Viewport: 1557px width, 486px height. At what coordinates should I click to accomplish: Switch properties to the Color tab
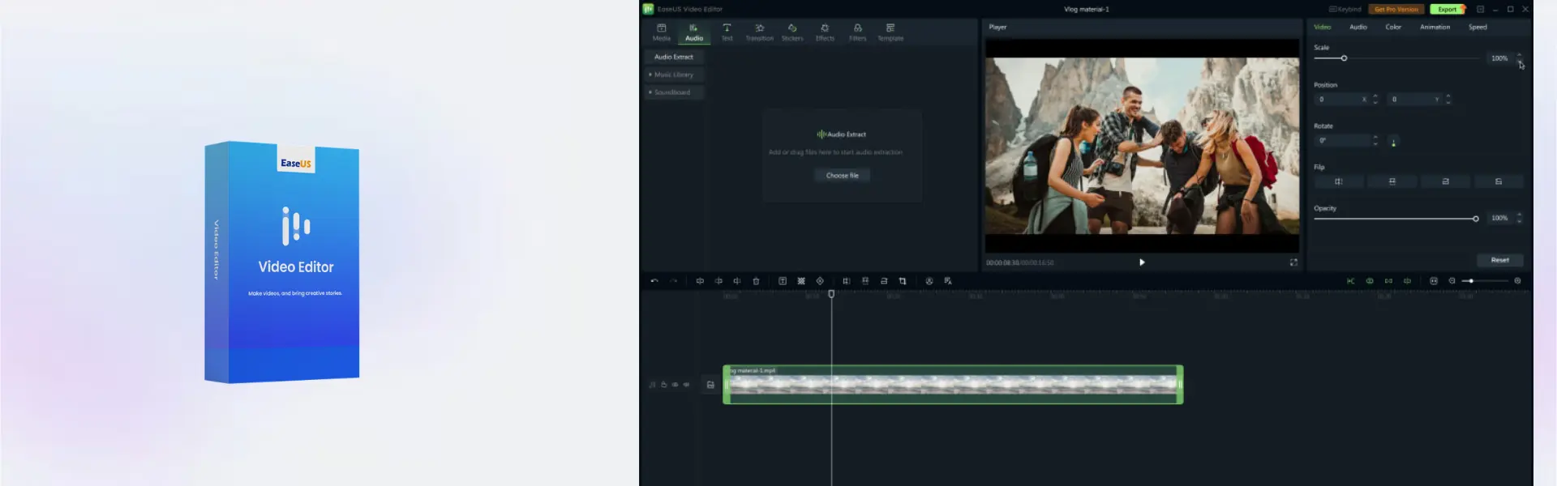pyautogui.click(x=1393, y=27)
